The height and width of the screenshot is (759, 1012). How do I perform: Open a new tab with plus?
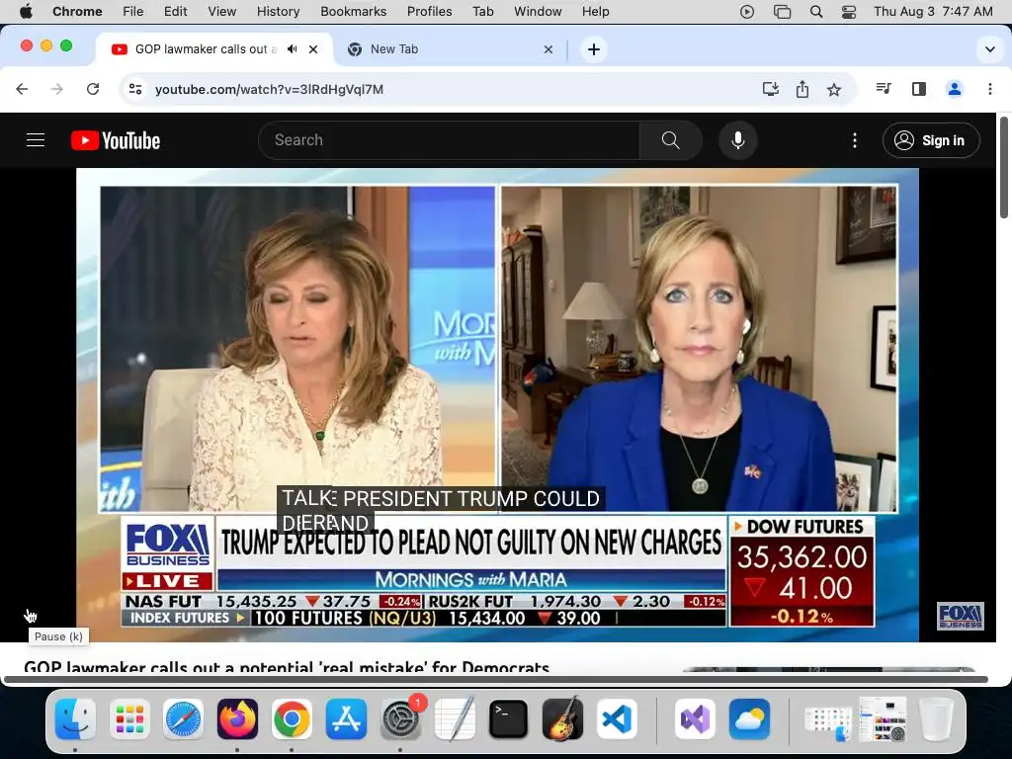point(594,49)
